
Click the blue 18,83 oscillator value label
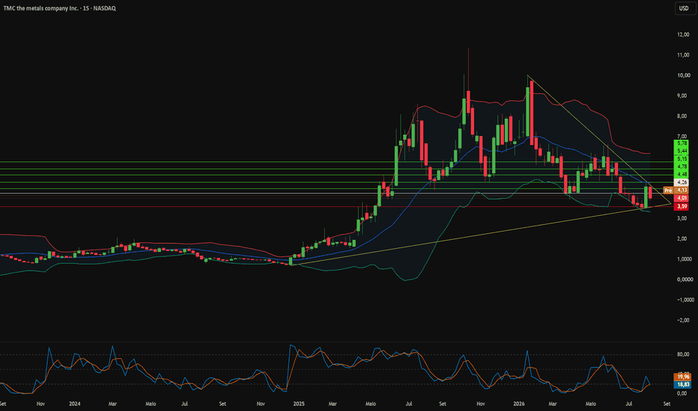(683, 384)
